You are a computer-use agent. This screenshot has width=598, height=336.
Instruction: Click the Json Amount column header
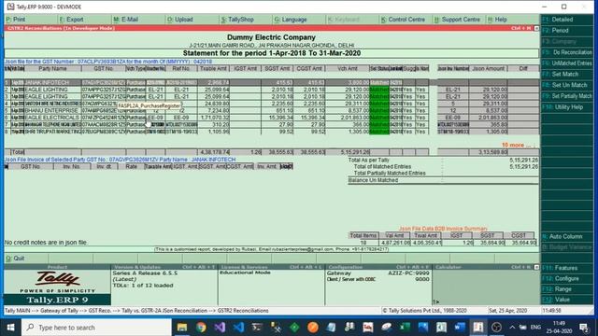pyautogui.click(x=488, y=68)
